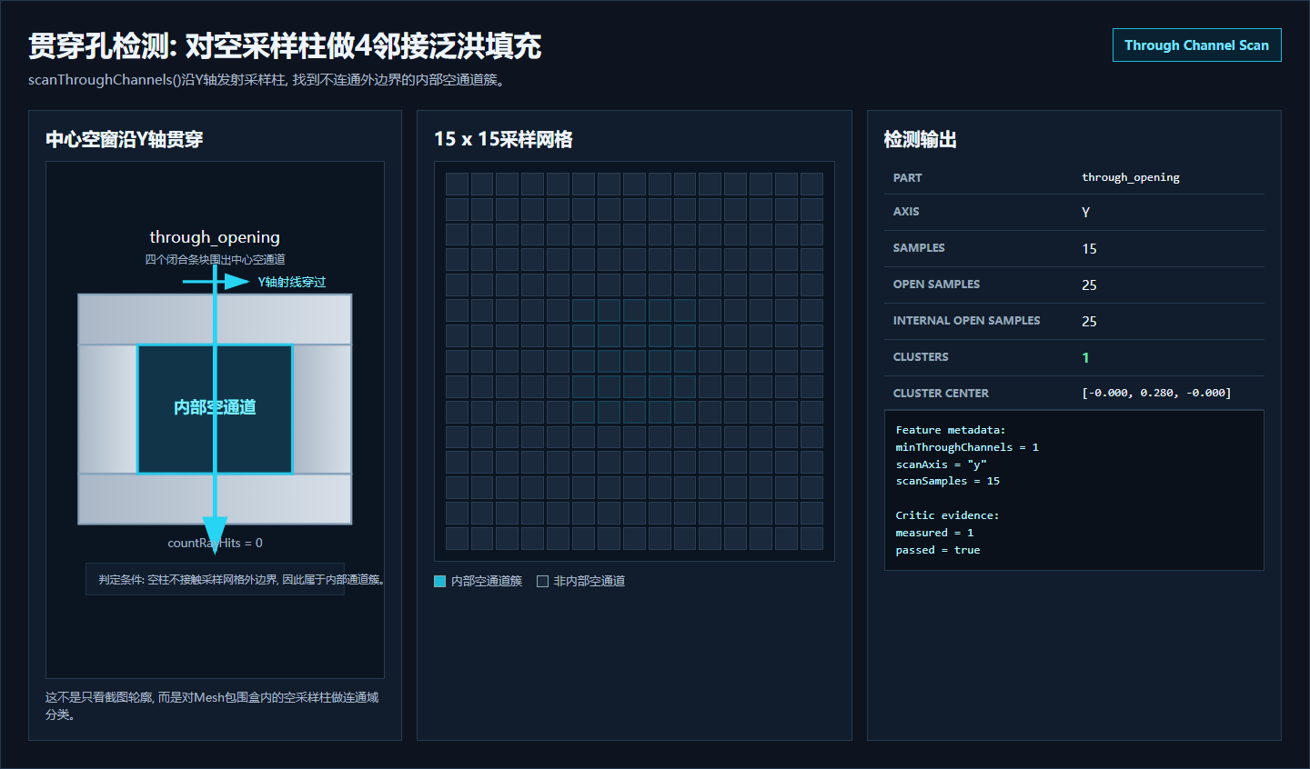
Task: Click the INTERNAL OPEN SAMPLES row
Action: click(x=1073, y=321)
